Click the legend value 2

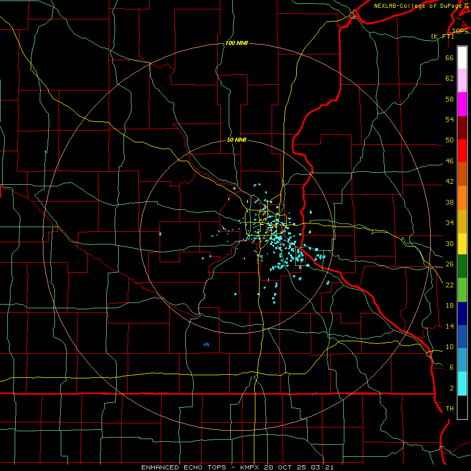coord(451,388)
